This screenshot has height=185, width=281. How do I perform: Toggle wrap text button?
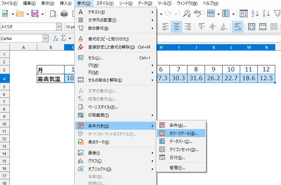coord(238,27)
